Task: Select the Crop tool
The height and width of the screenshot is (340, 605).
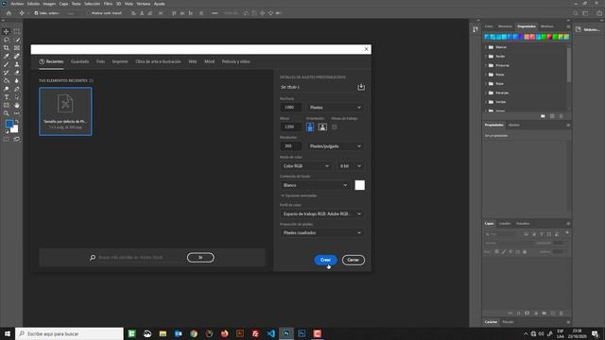Action: click(x=7, y=48)
